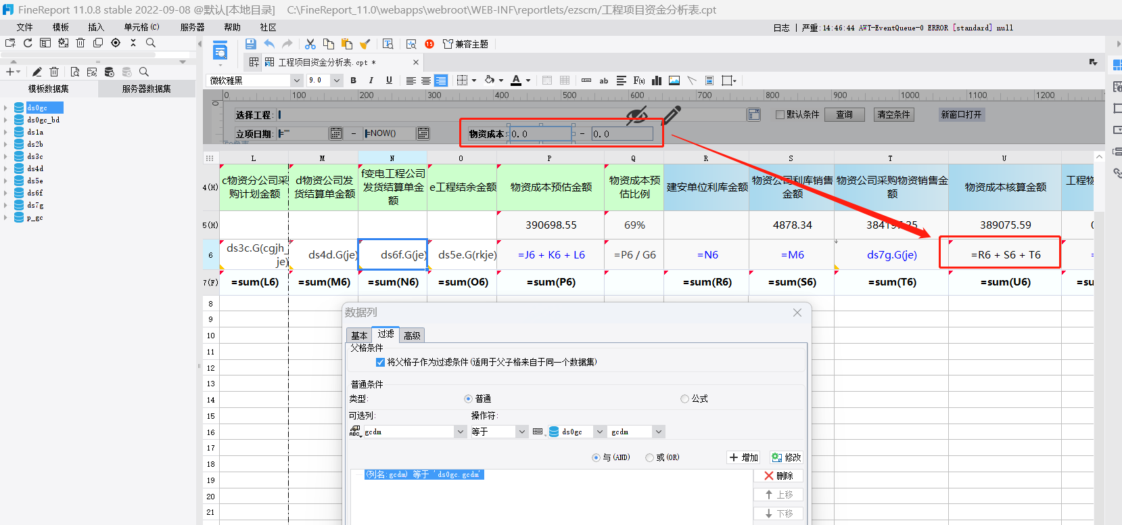Viewport: 1122px width, 525px height.
Task: Open the font color A swatch
Action: pos(516,81)
